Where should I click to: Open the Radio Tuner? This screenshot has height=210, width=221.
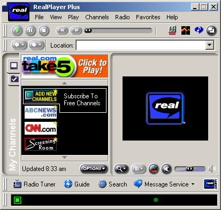point(34,184)
